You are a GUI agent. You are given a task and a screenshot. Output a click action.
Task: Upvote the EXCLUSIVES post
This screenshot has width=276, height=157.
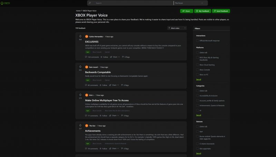(80, 36)
